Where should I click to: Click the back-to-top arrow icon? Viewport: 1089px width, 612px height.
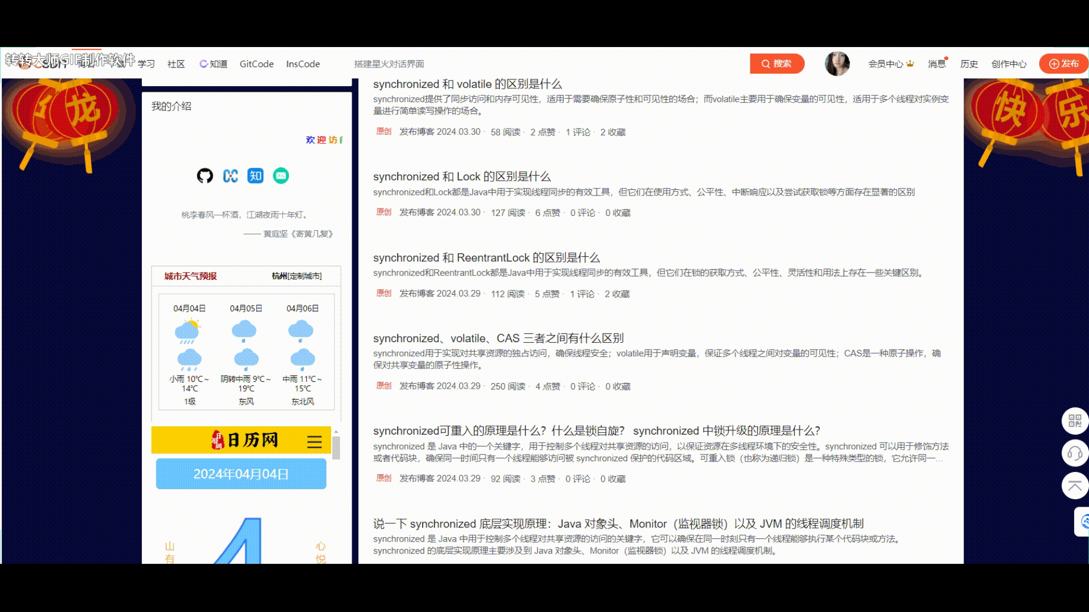point(1074,486)
